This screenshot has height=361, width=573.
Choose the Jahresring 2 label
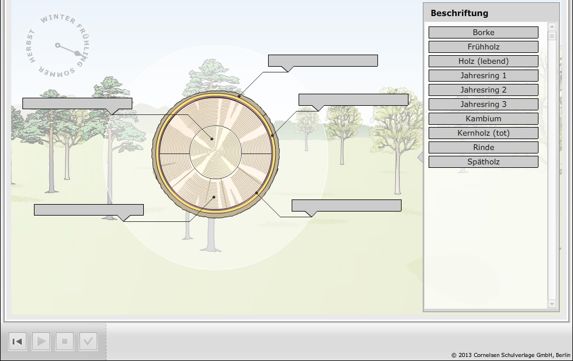point(483,90)
